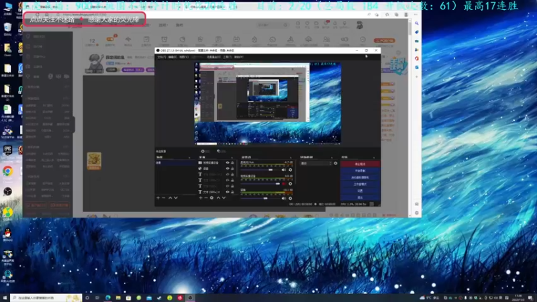Image resolution: width=537 pixels, height=302 pixels.
Task: Click volume slider of 0.0 dB channel
Action: coord(260,184)
